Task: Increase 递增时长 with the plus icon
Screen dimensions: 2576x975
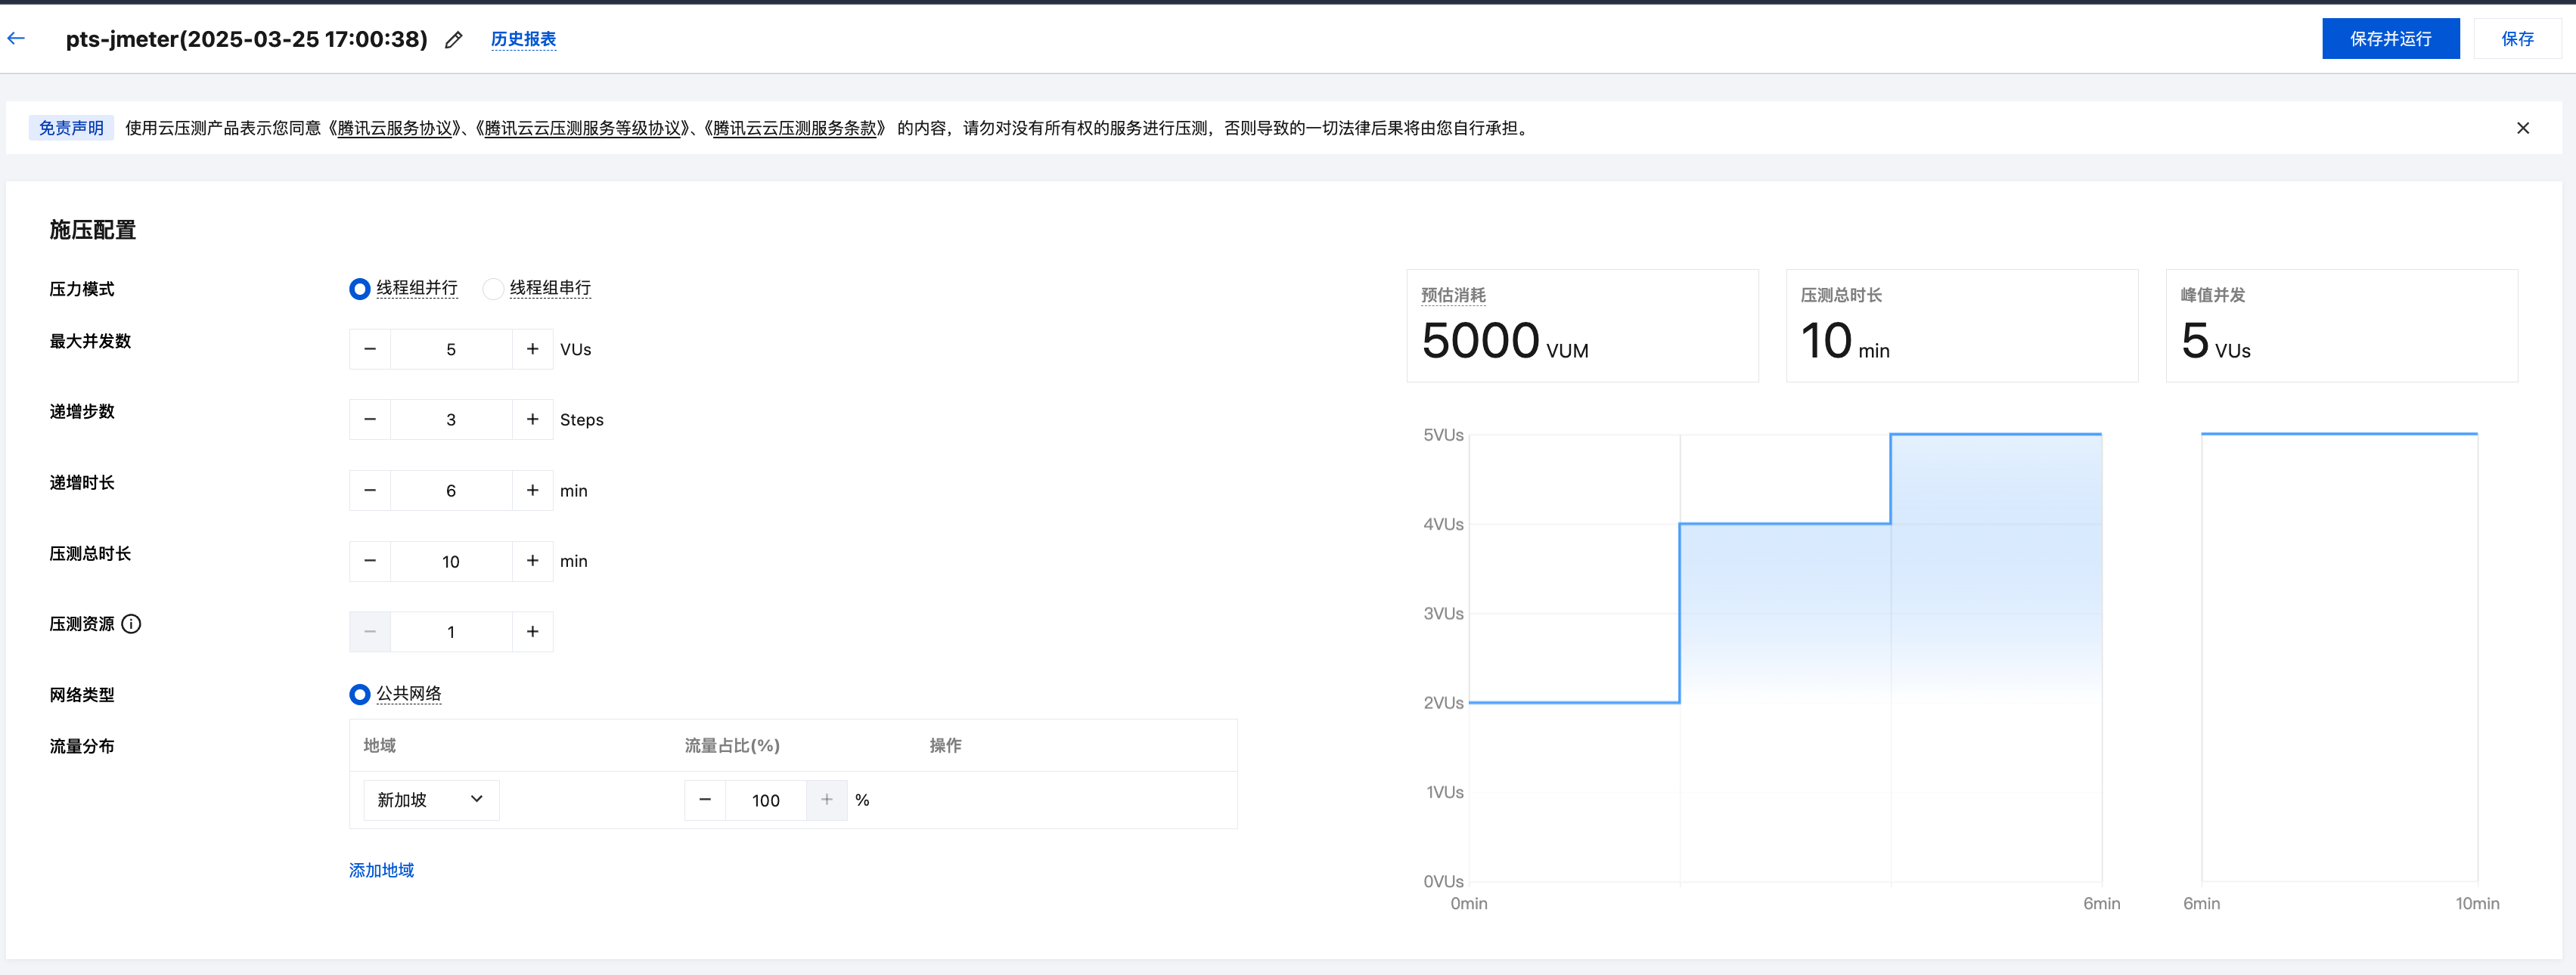Action: coord(532,491)
